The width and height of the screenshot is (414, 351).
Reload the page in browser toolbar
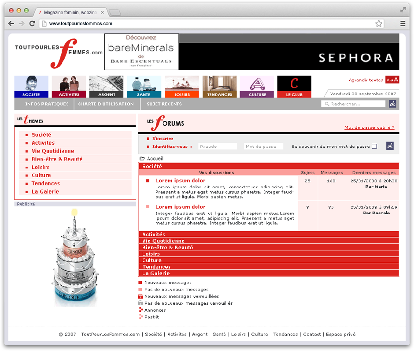[x=32, y=24]
